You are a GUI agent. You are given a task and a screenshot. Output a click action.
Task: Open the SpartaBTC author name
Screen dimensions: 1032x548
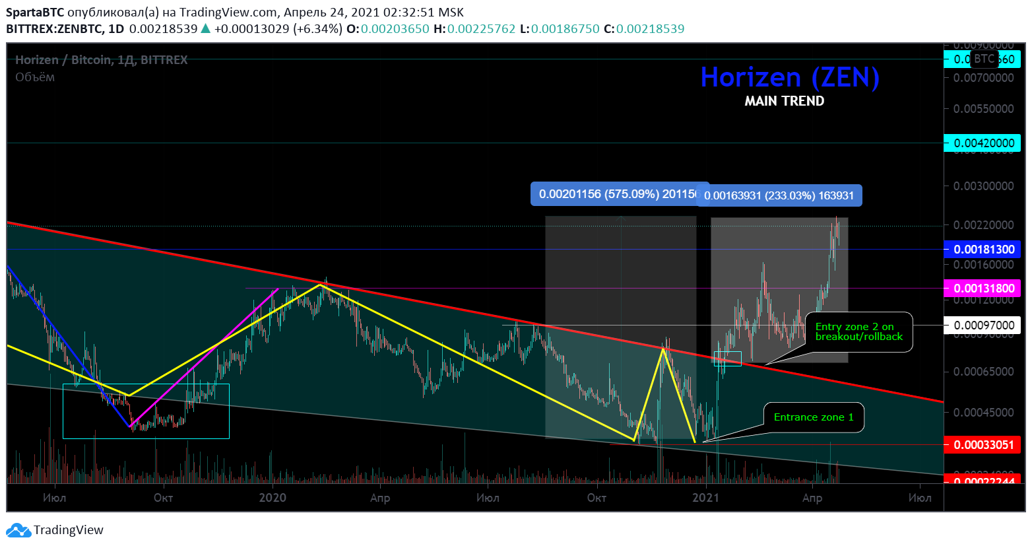click(36, 13)
